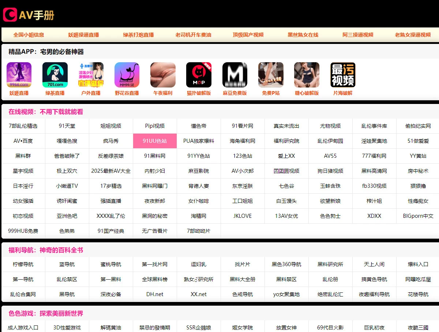Click the AV手册 site logo
The height and width of the screenshot is (332, 439).
coord(29,15)
